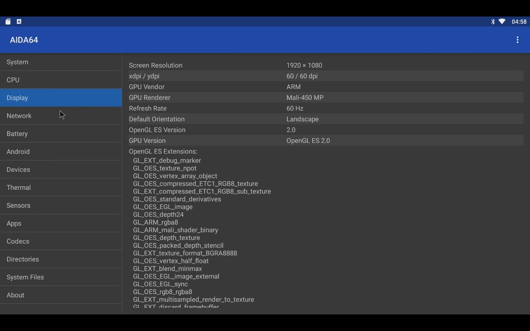Click the AIDA64 app title
Viewport: 530px width, 331px height.
coord(24,40)
